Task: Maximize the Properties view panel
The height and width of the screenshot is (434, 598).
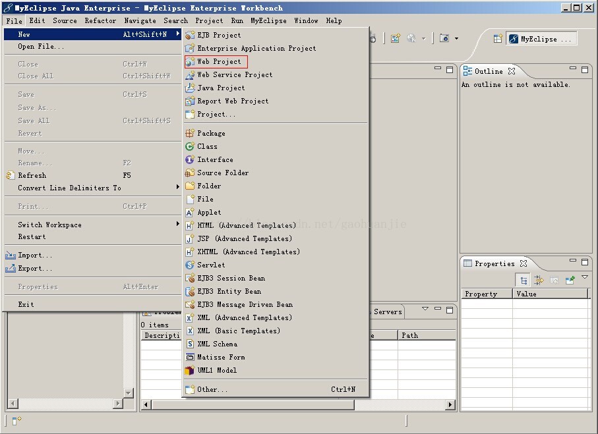Action: (585, 261)
